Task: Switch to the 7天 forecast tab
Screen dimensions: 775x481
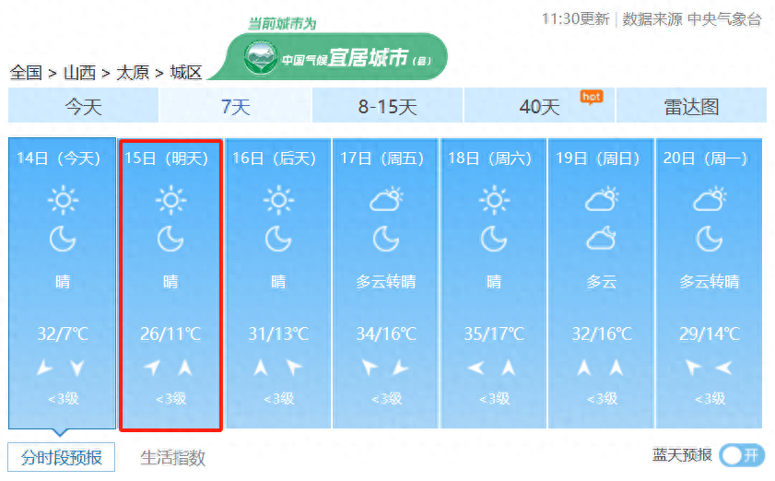Action: [x=235, y=106]
